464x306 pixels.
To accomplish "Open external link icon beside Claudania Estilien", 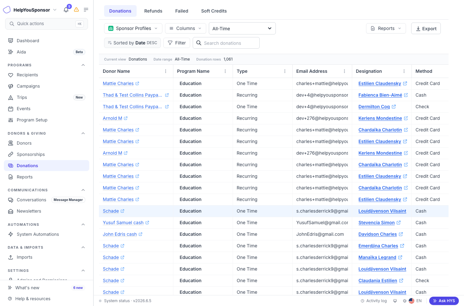I will [401, 281].
